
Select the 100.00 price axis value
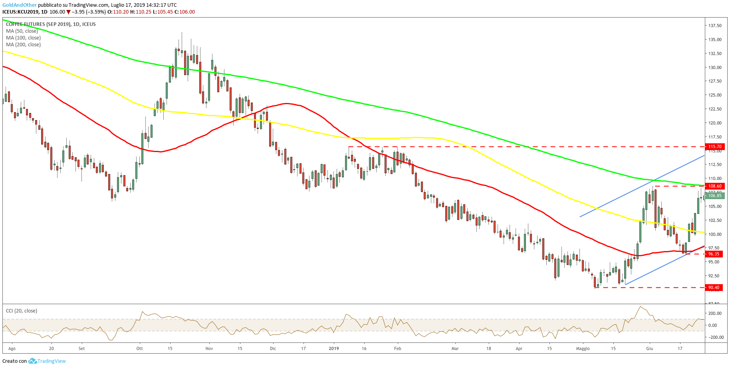[715, 234]
